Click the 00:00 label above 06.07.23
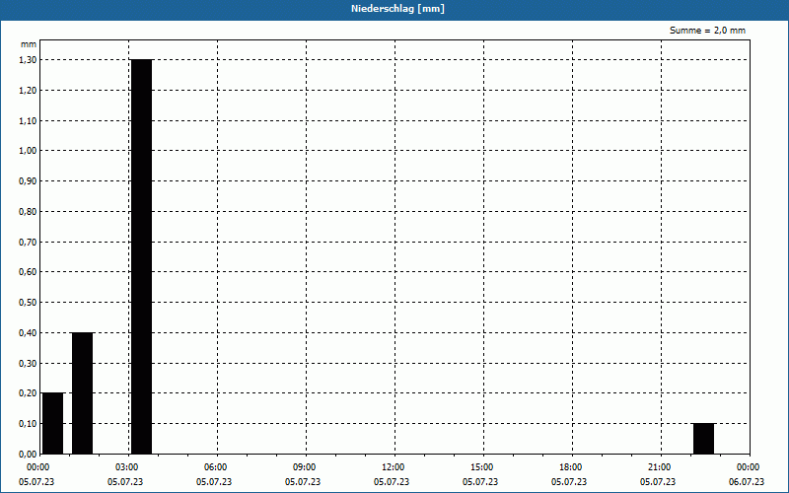This screenshot has height=493, width=789. pyautogui.click(x=748, y=467)
